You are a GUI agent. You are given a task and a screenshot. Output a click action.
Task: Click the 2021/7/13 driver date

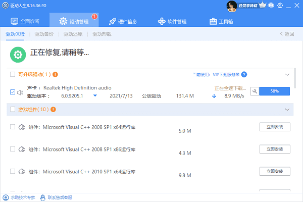pos(121,96)
